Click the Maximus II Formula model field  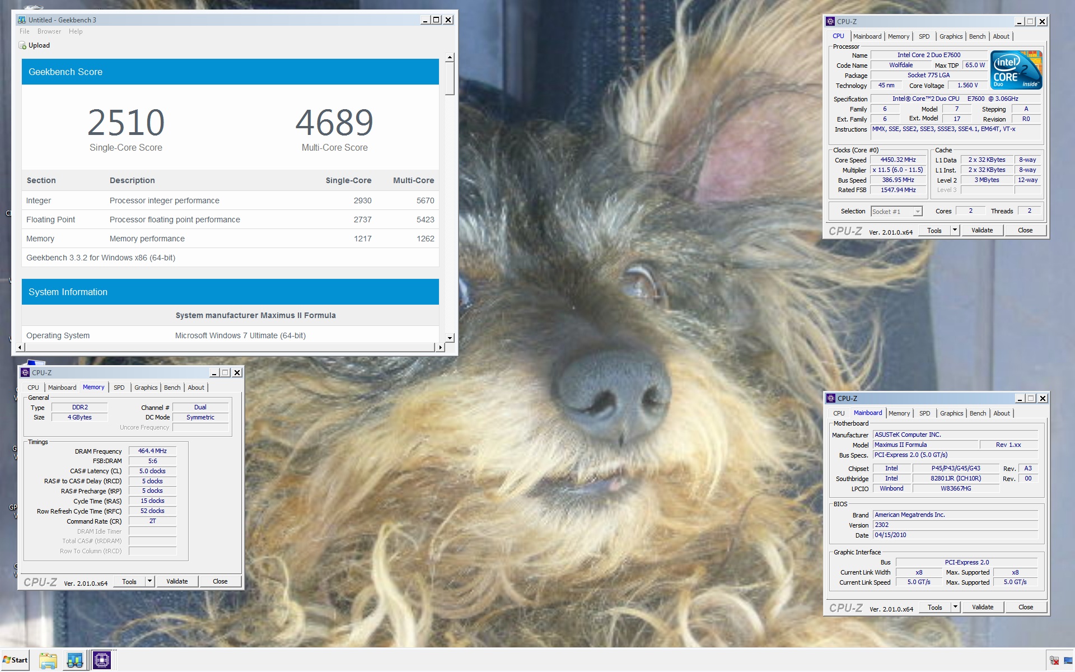[x=926, y=445]
